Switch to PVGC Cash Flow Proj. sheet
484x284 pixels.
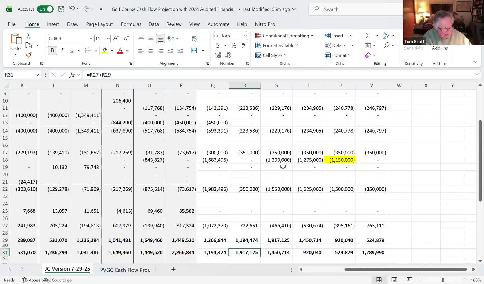125,270
